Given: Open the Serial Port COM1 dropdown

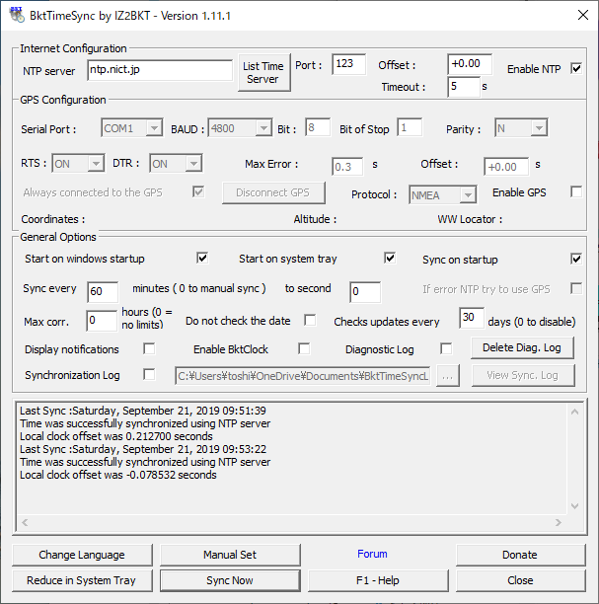Looking at the screenshot, I should click(x=132, y=128).
